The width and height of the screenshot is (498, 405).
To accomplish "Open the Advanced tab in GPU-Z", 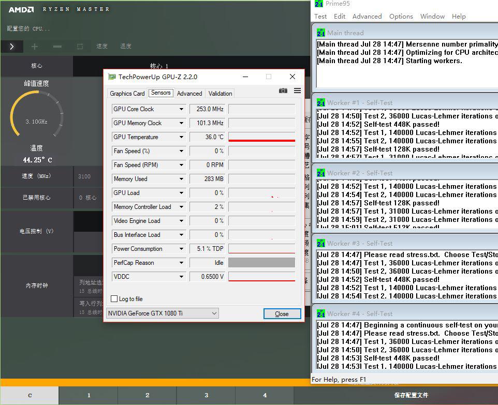I will click(189, 94).
